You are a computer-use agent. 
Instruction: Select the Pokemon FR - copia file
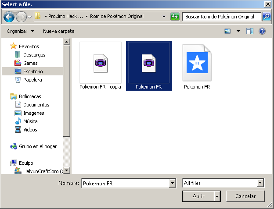click(100, 65)
